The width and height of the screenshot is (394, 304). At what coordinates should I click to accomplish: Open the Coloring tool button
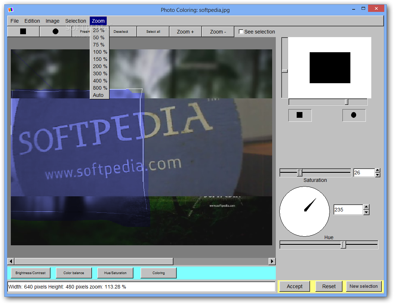pyautogui.click(x=159, y=273)
